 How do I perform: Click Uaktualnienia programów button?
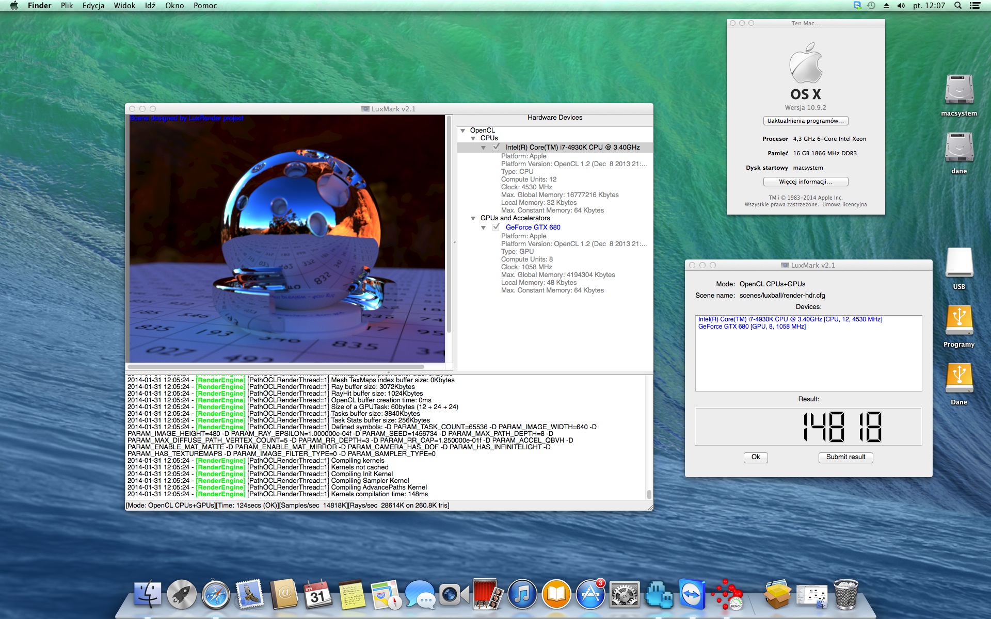click(x=806, y=121)
